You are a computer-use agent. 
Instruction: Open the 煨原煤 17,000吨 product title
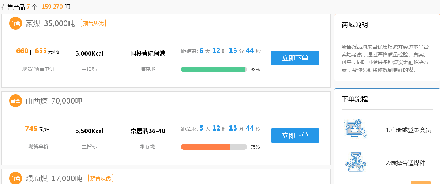point(54,179)
